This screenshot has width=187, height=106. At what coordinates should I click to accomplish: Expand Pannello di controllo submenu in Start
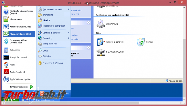(x=69, y=33)
